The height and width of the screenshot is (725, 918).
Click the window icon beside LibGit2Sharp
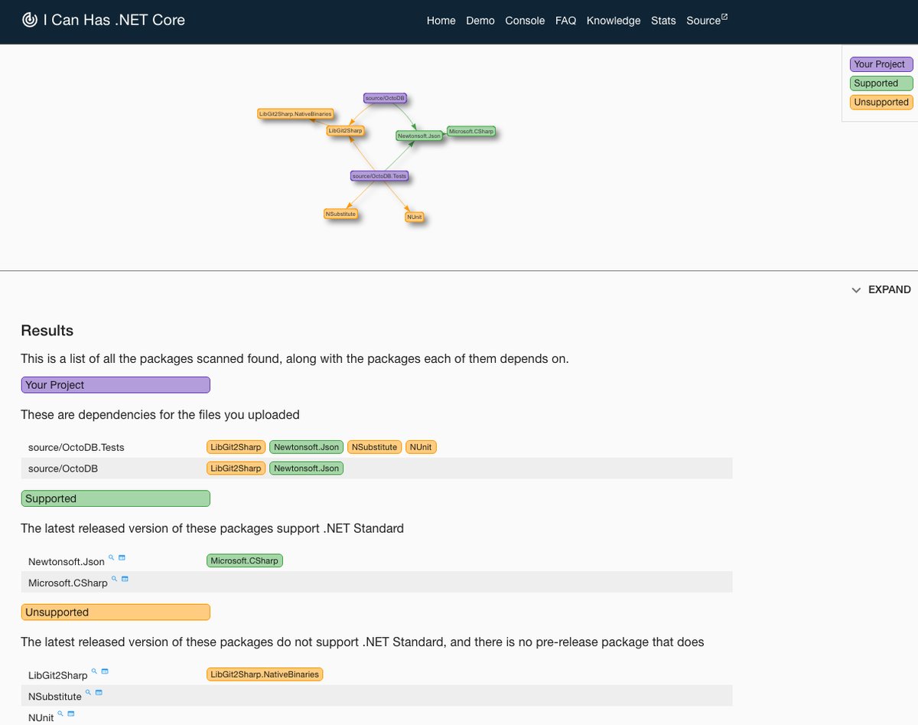(105, 671)
